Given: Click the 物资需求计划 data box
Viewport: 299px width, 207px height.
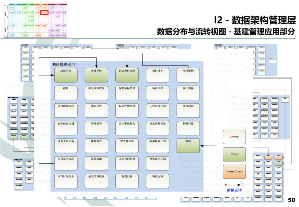Looking at the screenshot, I should [158, 163].
